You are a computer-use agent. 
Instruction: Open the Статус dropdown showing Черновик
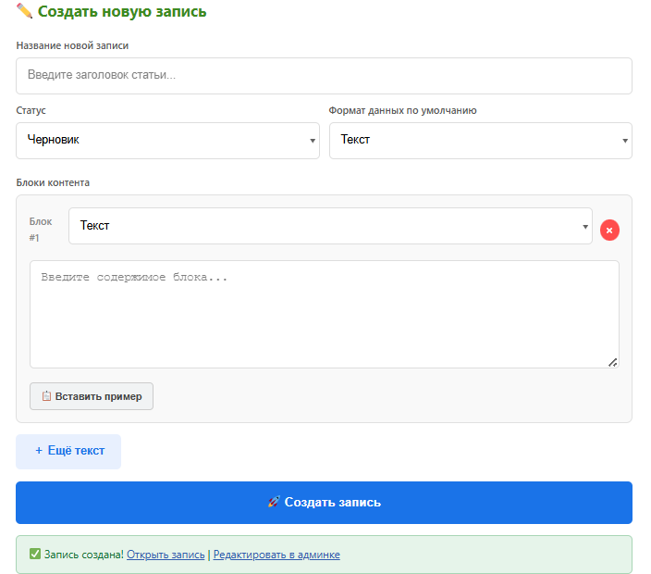click(167, 141)
